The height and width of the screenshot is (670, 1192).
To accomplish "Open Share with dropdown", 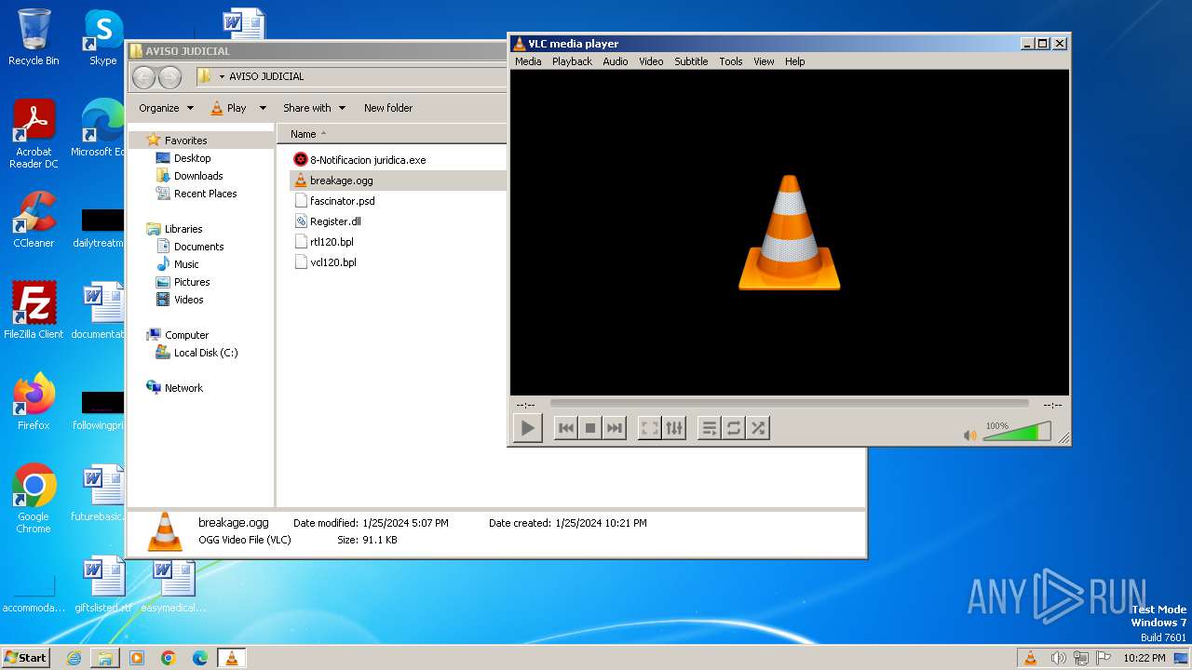I will [x=314, y=108].
